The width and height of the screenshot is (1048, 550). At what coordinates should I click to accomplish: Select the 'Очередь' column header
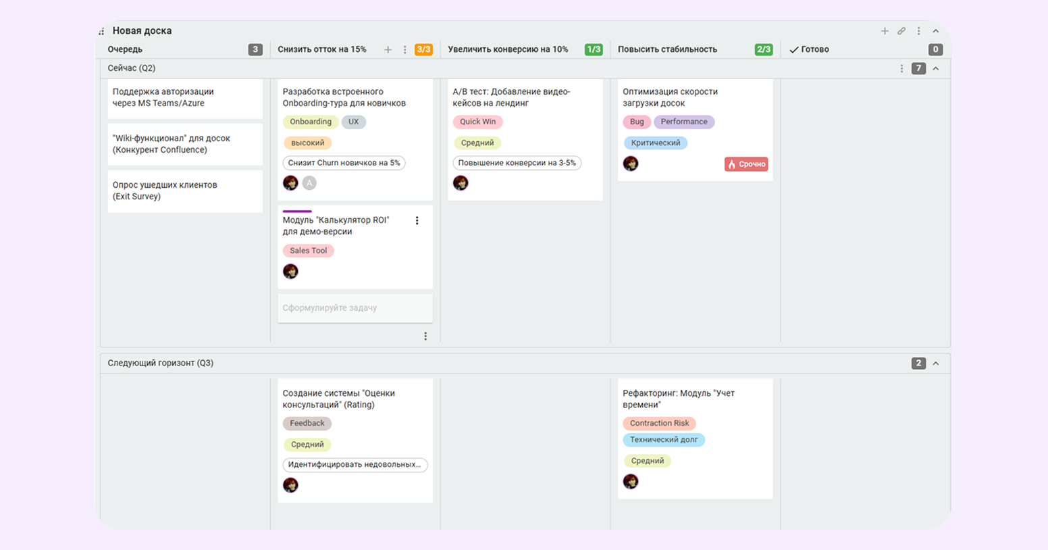pos(125,49)
